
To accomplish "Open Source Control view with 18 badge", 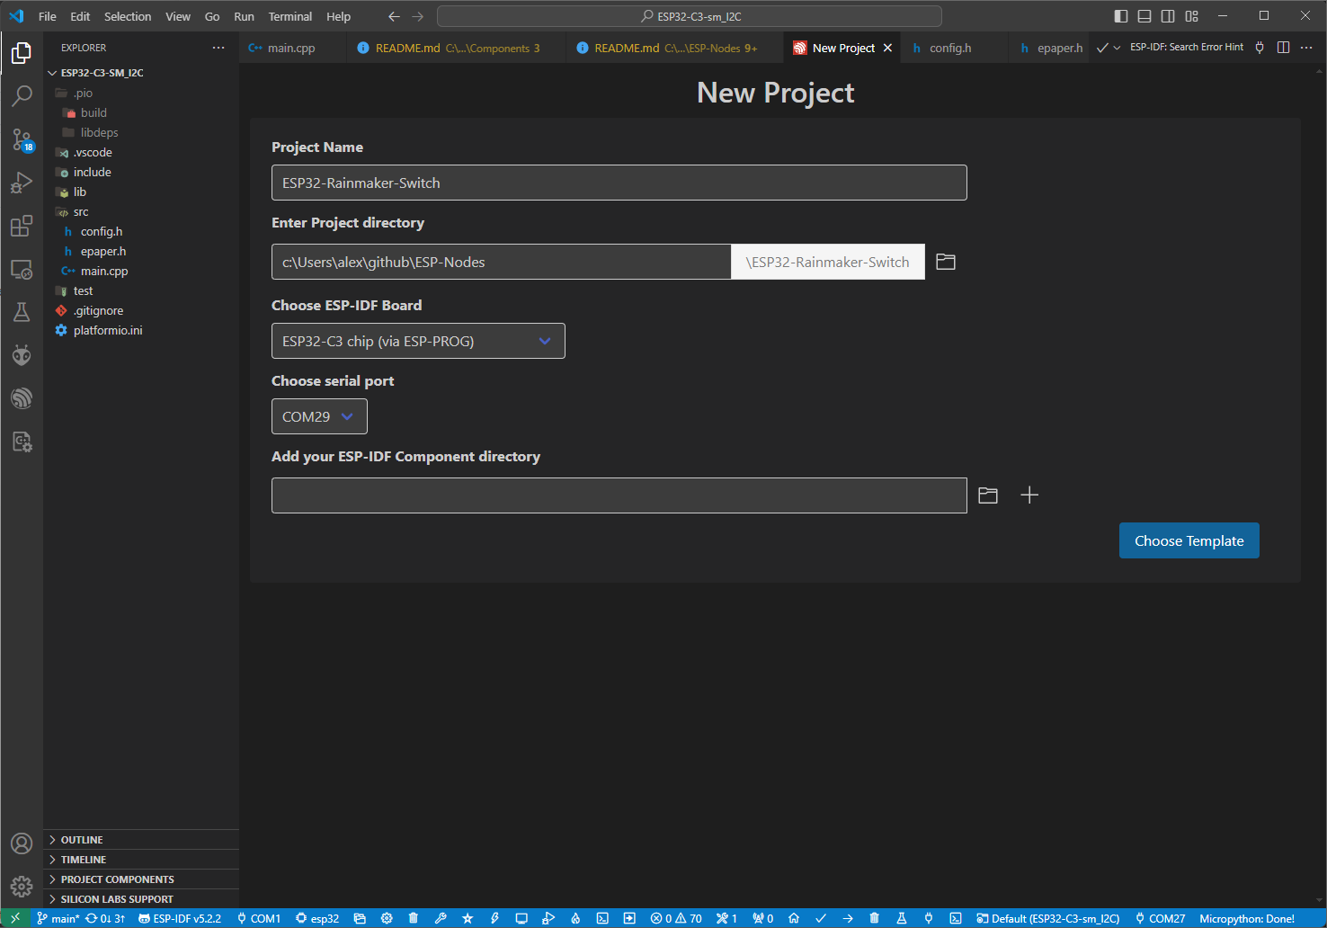I will 22,139.
